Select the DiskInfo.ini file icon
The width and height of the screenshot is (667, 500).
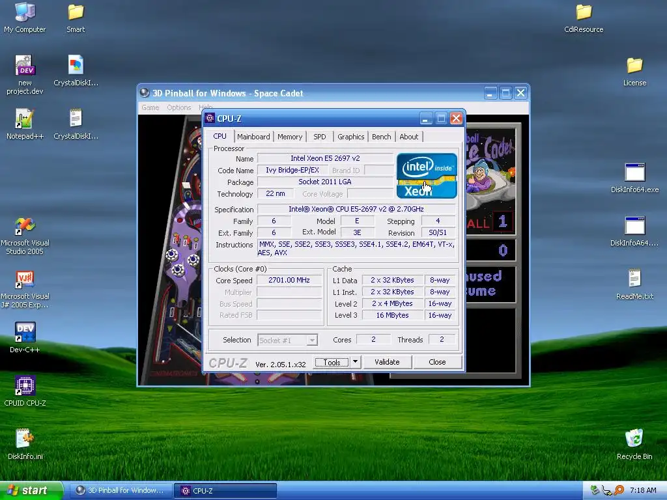click(25, 444)
